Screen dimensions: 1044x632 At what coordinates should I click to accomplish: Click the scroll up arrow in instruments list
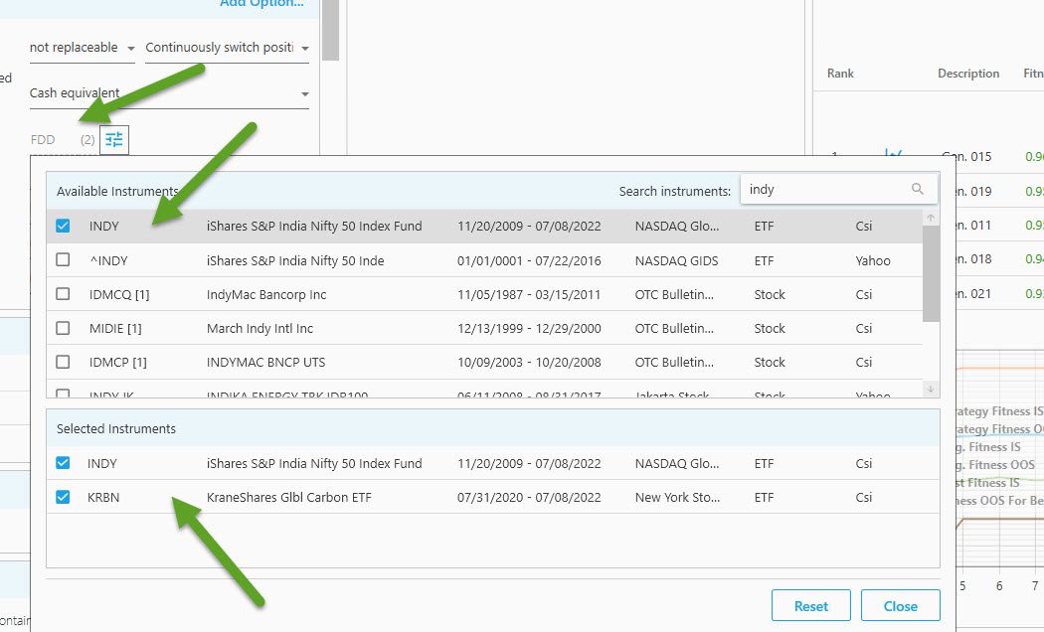931,218
